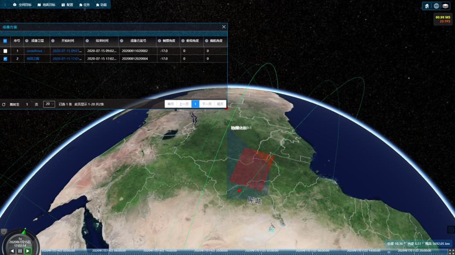Click the timeline bar at bottom
The height and width of the screenshot is (255, 455).
[213, 251]
